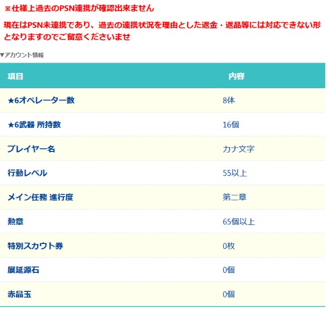Viewport: 327px width, 311px height.
Task: Select the ★6オペレーター数 row label
Action: [41, 100]
